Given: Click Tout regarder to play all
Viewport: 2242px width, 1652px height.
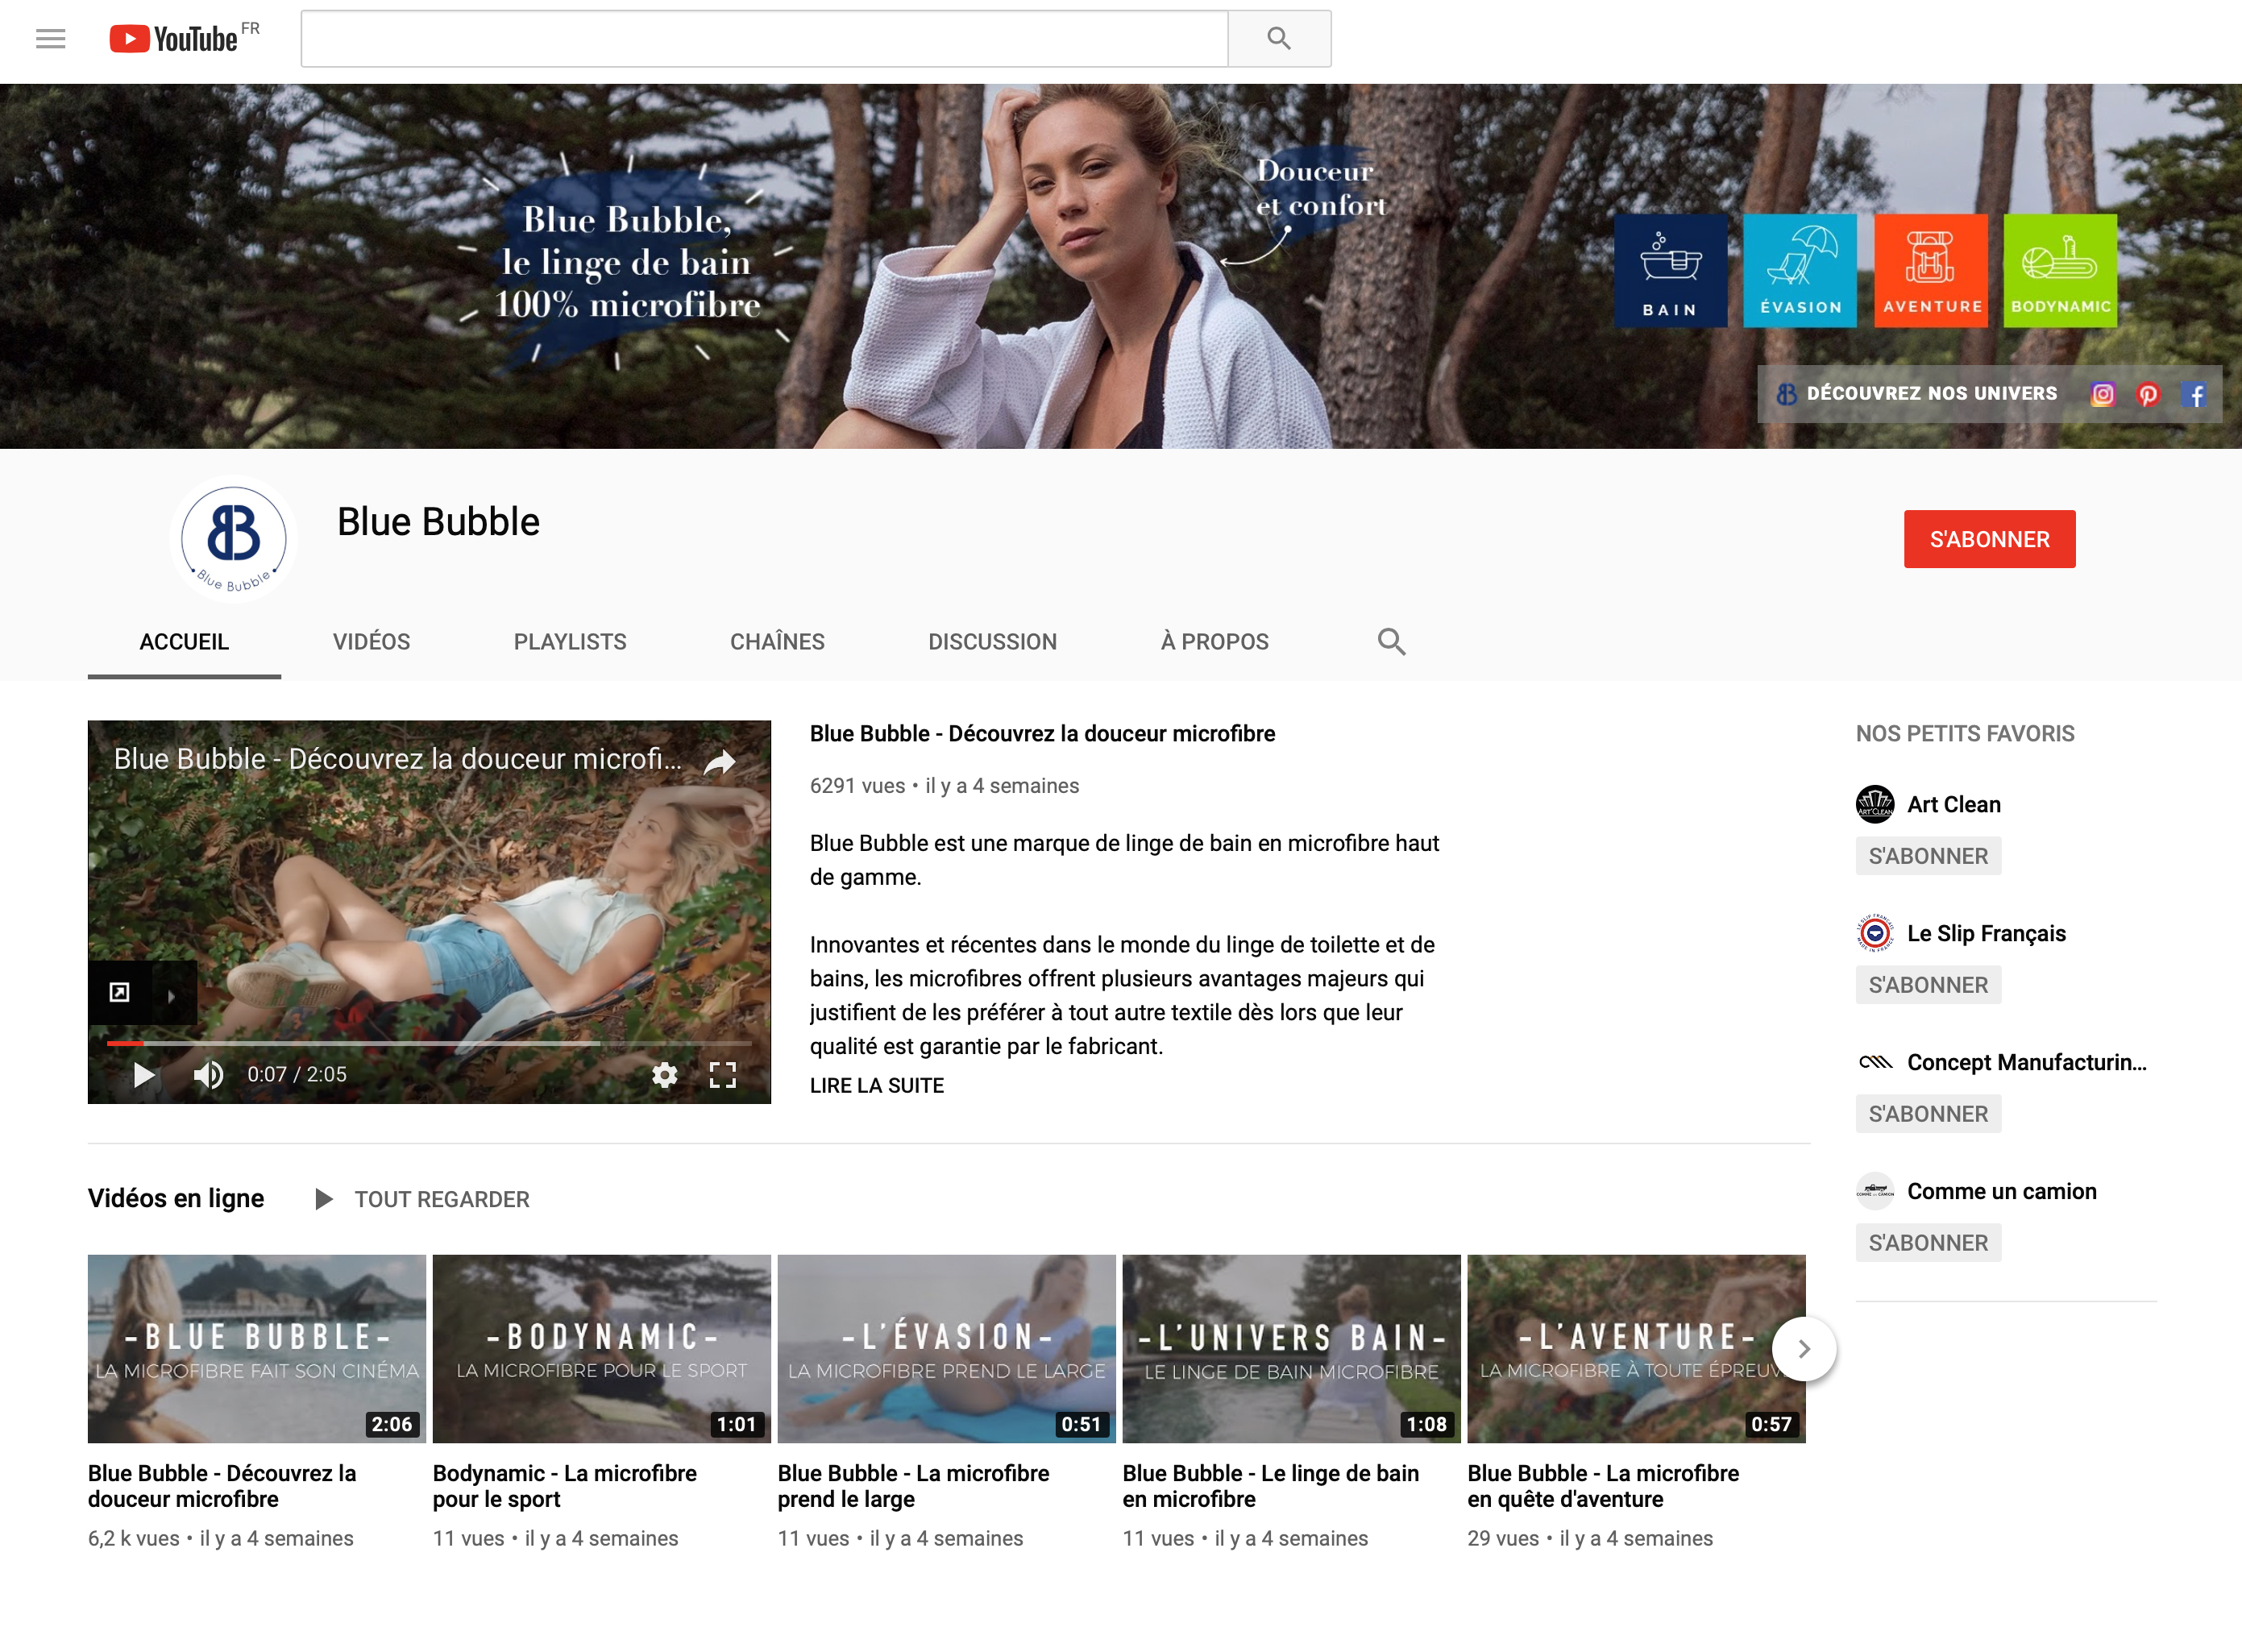Looking at the screenshot, I should pos(422,1199).
